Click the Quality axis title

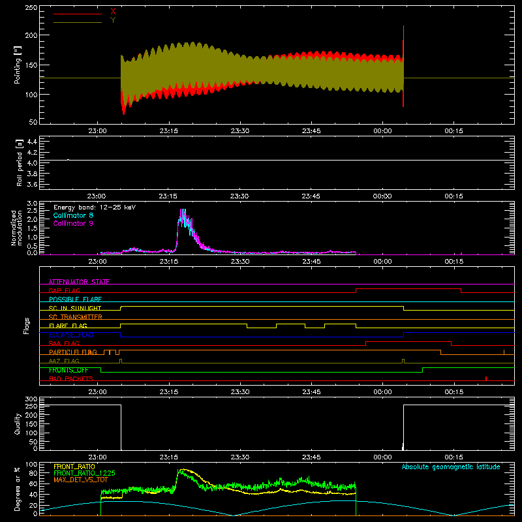(18, 423)
